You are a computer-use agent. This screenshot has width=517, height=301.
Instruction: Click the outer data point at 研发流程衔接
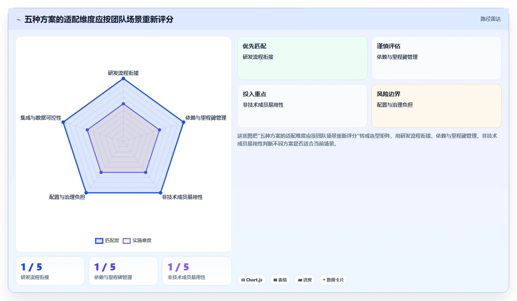(123, 78)
